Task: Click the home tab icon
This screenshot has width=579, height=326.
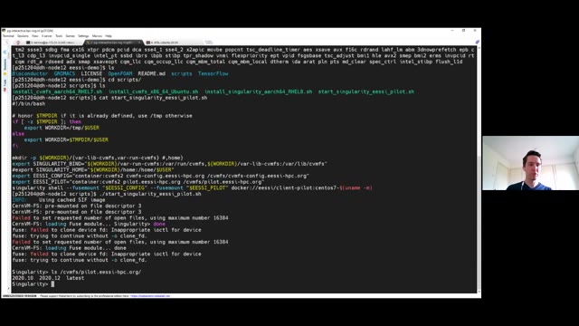Action: pyautogui.click(x=18, y=43)
